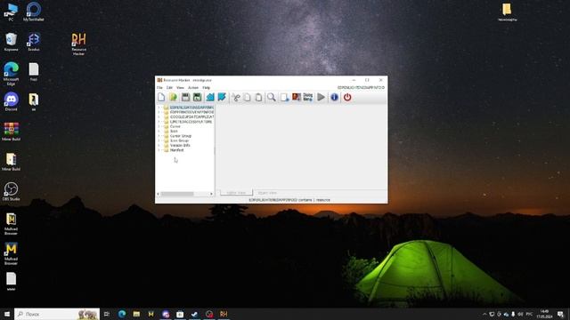Click the green Save As floppy icon

pyautogui.click(x=197, y=97)
